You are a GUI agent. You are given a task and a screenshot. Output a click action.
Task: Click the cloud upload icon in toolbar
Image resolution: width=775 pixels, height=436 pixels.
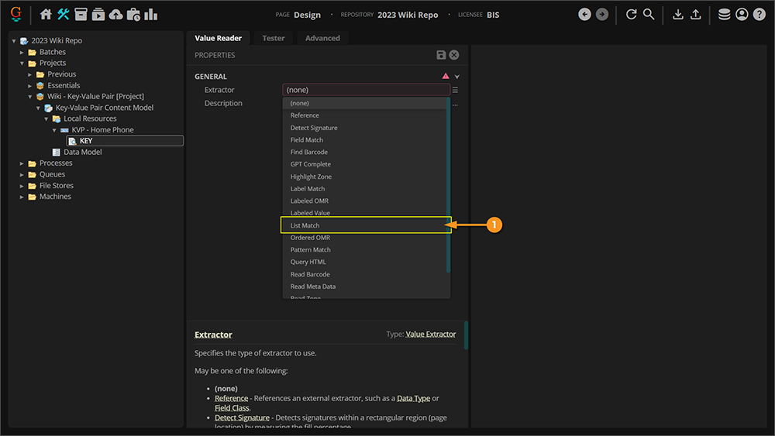coord(115,14)
